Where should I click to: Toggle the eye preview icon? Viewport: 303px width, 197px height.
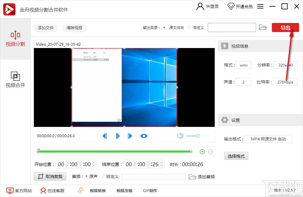144,136
